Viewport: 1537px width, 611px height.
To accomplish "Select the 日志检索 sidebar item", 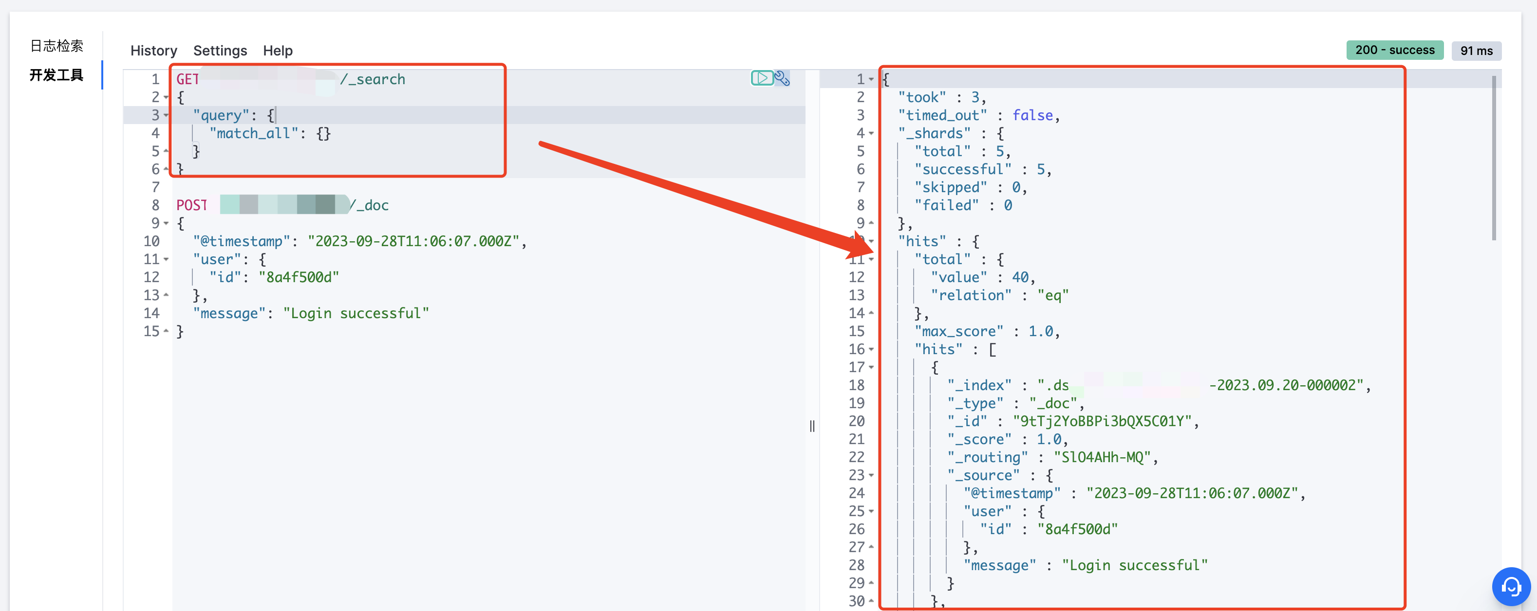I will click(x=56, y=45).
